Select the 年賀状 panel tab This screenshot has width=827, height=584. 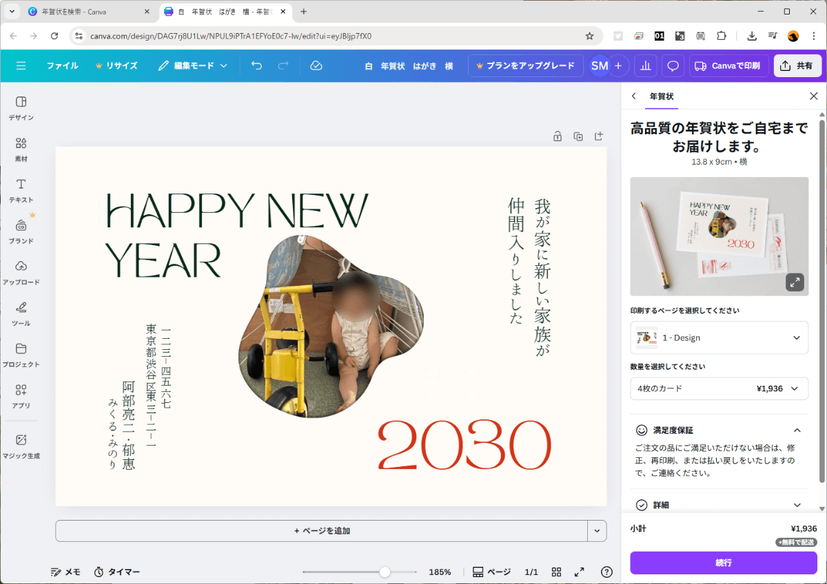[x=662, y=96]
